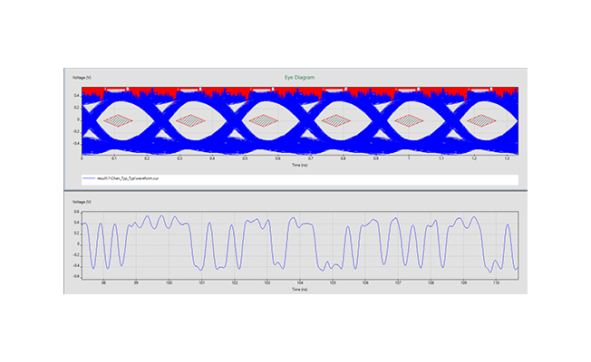This screenshot has height=362, width=591.
Task: Select the second eye mask near 0.3 ns
Action: (x=190, y=119)
